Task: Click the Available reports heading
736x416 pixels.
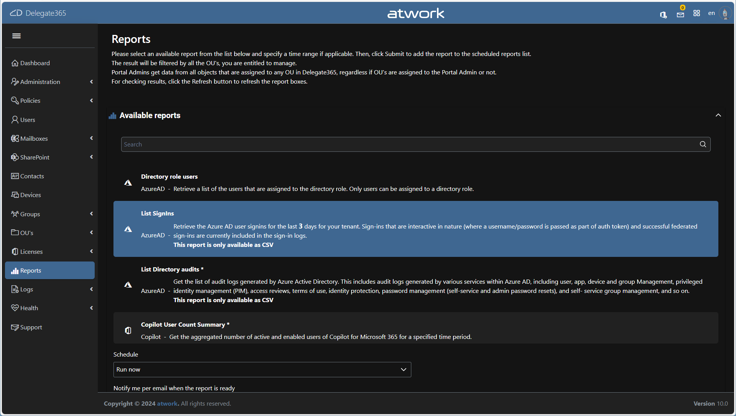Action: (150, 115)
